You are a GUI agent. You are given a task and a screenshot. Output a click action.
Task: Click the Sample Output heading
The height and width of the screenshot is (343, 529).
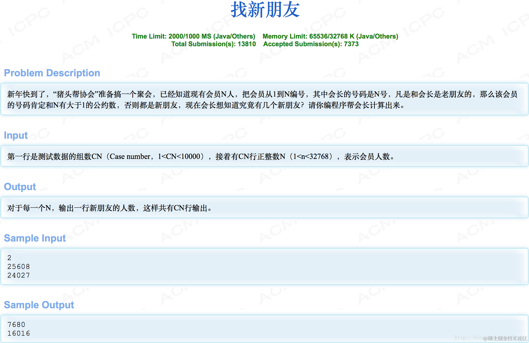[39, 305]
